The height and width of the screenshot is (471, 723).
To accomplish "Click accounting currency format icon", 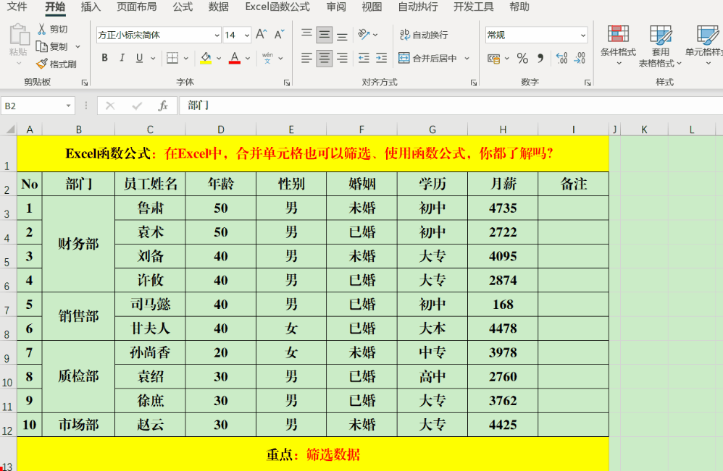I will pyautogui.click(x=493, y=59).
